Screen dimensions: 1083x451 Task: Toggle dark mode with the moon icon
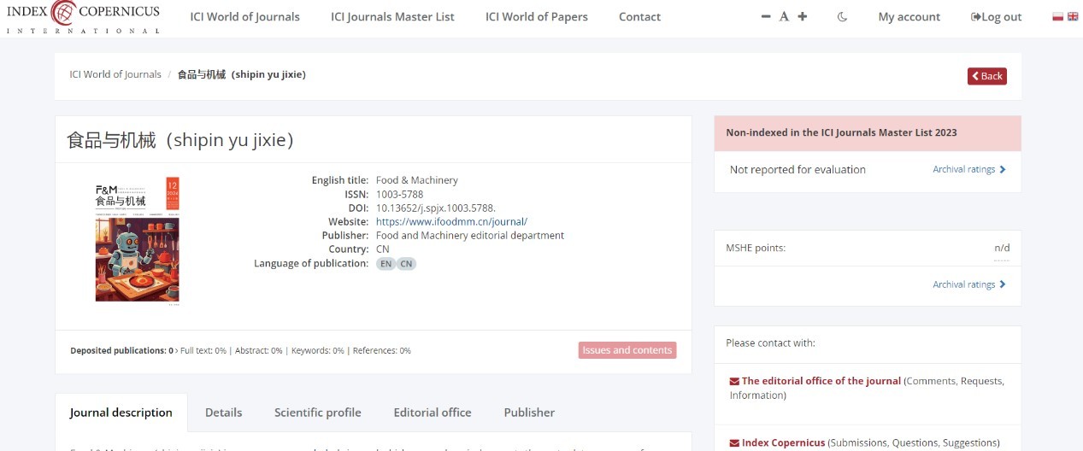(x=842, y=17)
